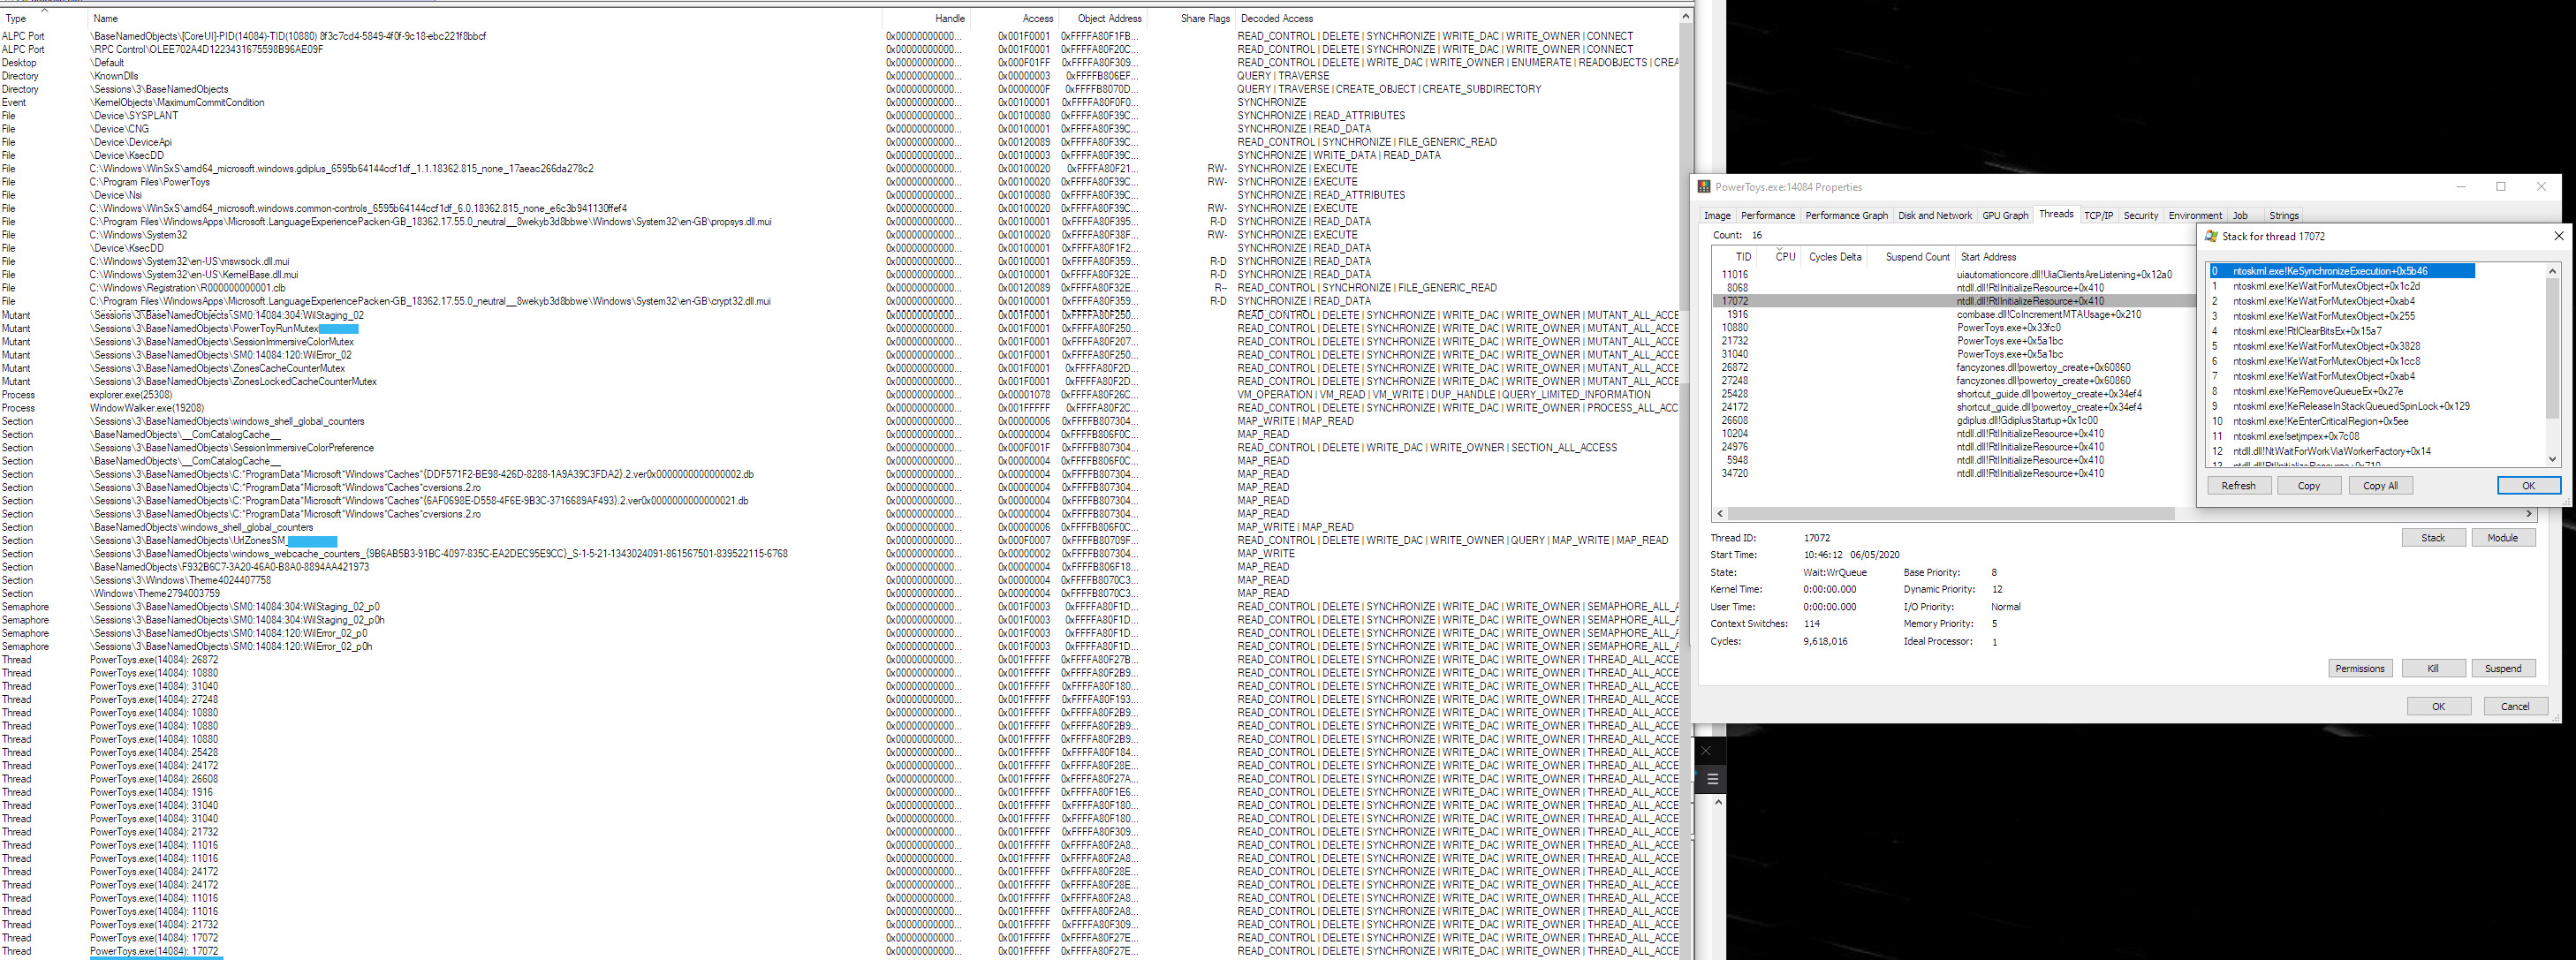Select thread 1916 combase.dll row

coord(1953,314)
